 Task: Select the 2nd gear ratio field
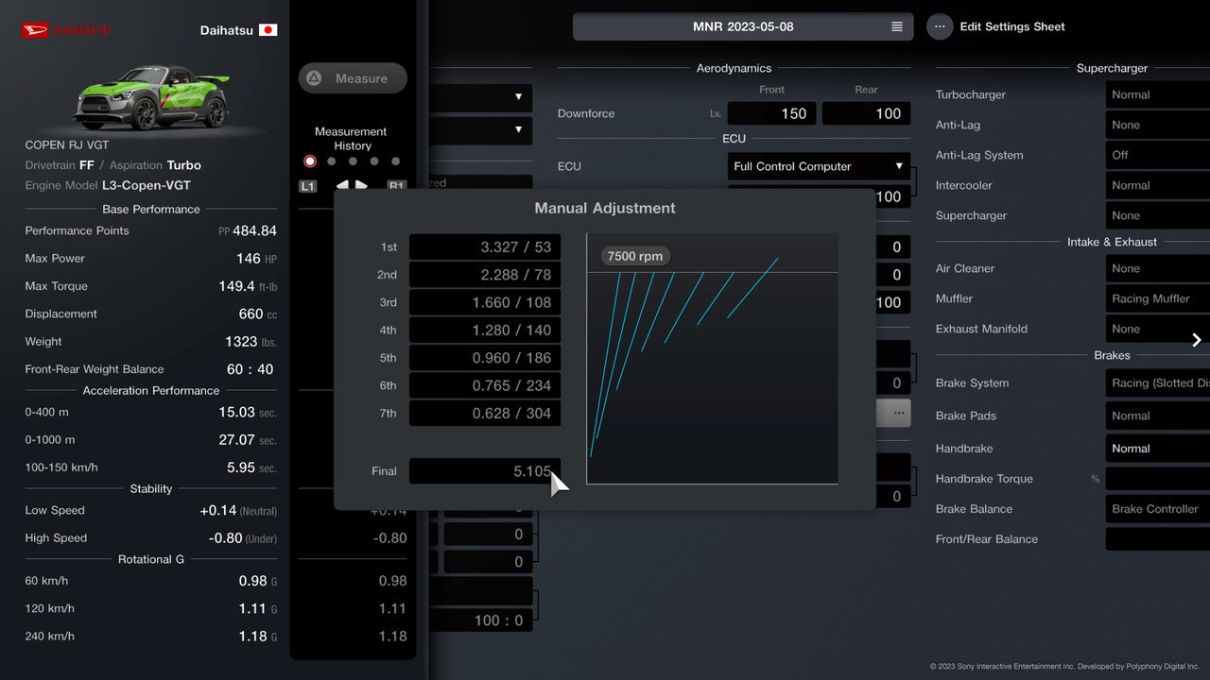click(485, 275)
